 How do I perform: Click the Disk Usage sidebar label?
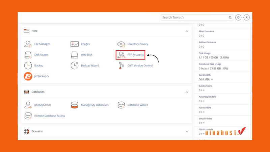coord(205,53)
